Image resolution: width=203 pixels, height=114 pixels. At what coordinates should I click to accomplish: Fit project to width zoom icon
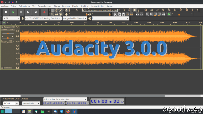160,14
